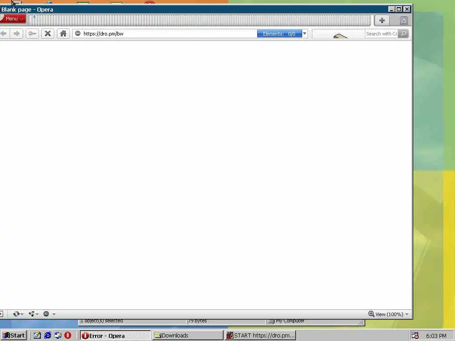455x341 pixels.
Task: Open Opera Turbo icon in status bar
Action: [x=46, y=314]
